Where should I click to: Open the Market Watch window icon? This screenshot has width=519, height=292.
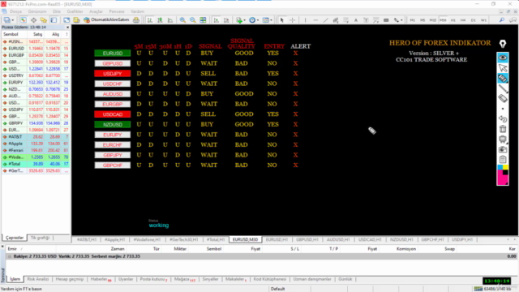(24, 20)
